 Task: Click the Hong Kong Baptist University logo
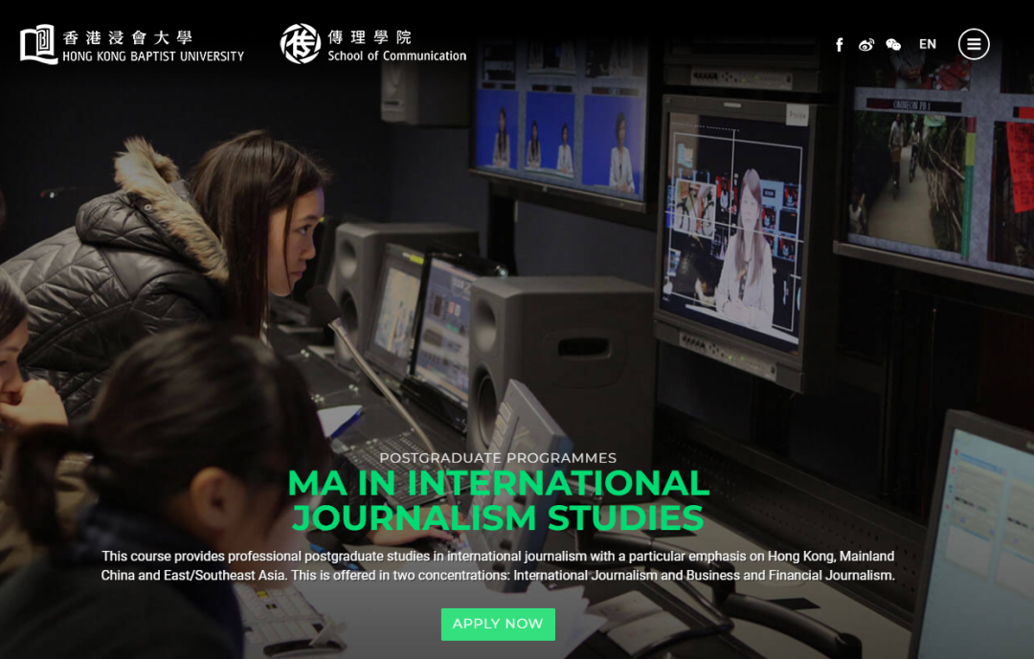[132, 44]
